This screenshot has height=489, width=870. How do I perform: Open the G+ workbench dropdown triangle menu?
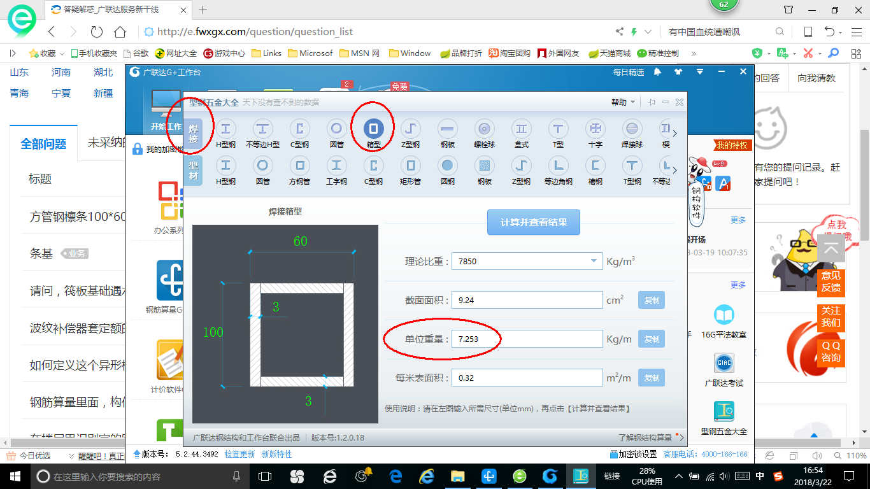point(700,72)
